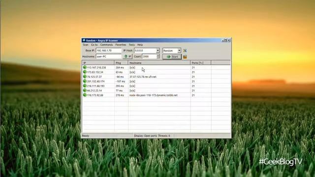
Task: Click into the Hostname field
Action: (x=109, y=57)
